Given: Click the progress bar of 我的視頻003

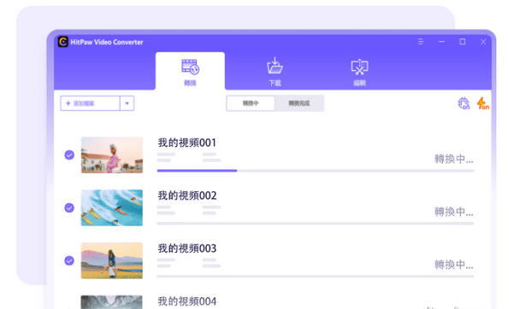Looking at the screenshot, I should coord(316,276).
